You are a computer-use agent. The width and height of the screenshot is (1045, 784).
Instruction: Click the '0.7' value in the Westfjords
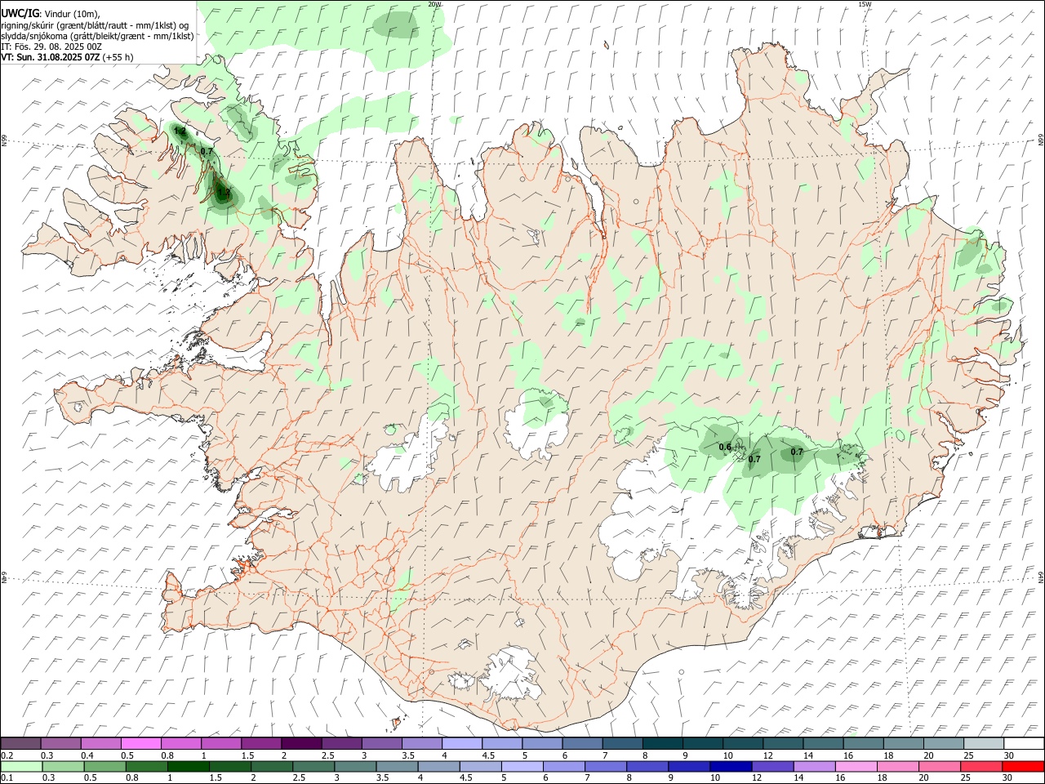tap(207, 152)
